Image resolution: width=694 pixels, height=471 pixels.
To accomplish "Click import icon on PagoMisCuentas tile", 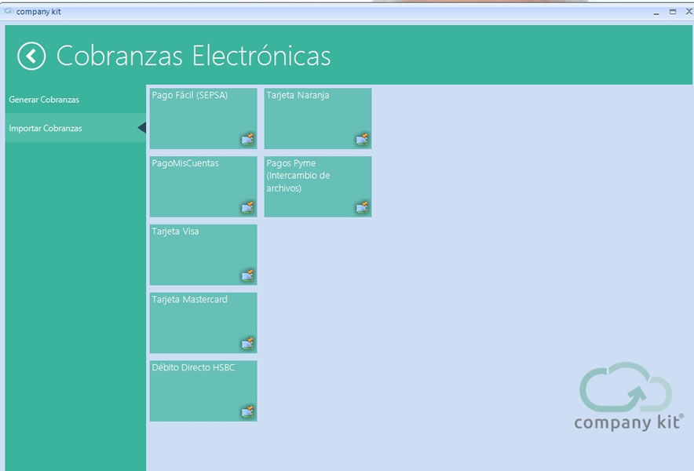I will tap(247, 207).
